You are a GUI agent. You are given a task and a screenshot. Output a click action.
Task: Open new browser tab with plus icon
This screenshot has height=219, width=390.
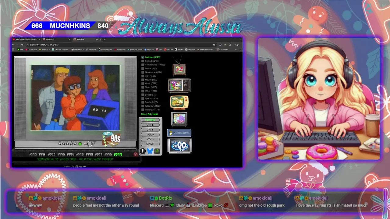[105, 39]
